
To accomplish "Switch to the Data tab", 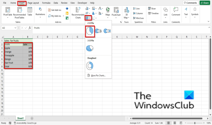I will (x=56, y=3).
